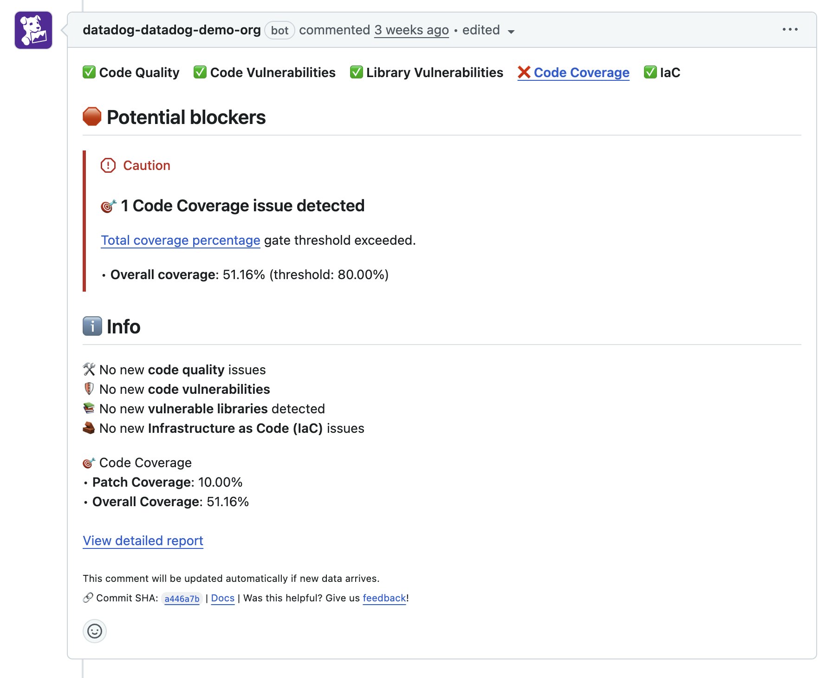
Task: Click the Caution warning icon
Action: pyautogui.click(x=107, y=165)
